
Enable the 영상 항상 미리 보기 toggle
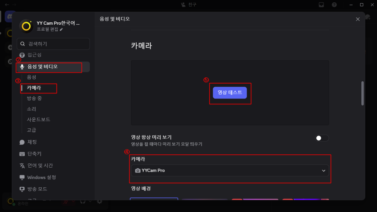[x=322, y=138]
